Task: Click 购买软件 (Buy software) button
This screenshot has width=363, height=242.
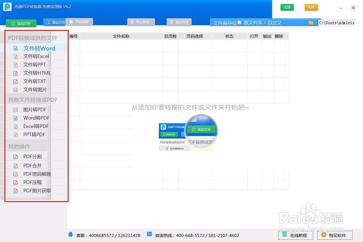Action: [x=335, y=235]
